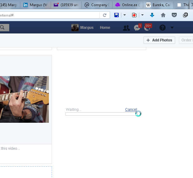Click the upload progress bar
193x178 pixels.
click(x=101, y=114)
